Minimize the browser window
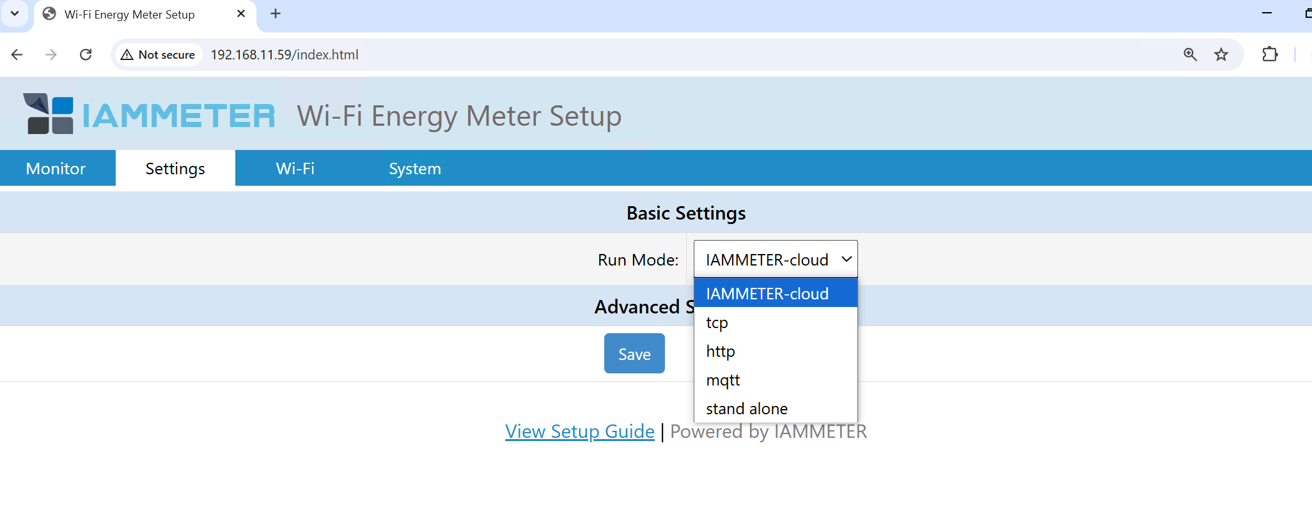The height and width of the screenshot is (517, 1312). (1267, 13)
